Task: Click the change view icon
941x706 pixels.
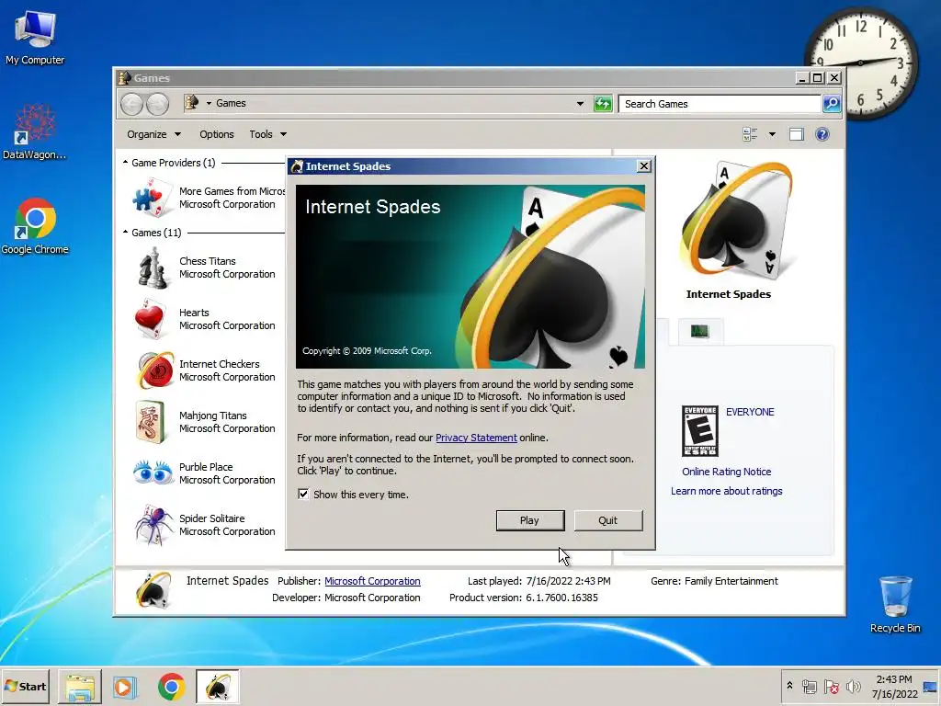Action: point(750,134)
